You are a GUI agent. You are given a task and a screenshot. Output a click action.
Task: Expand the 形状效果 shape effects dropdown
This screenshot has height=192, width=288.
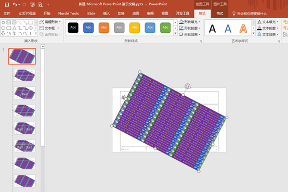coord(190,34)
